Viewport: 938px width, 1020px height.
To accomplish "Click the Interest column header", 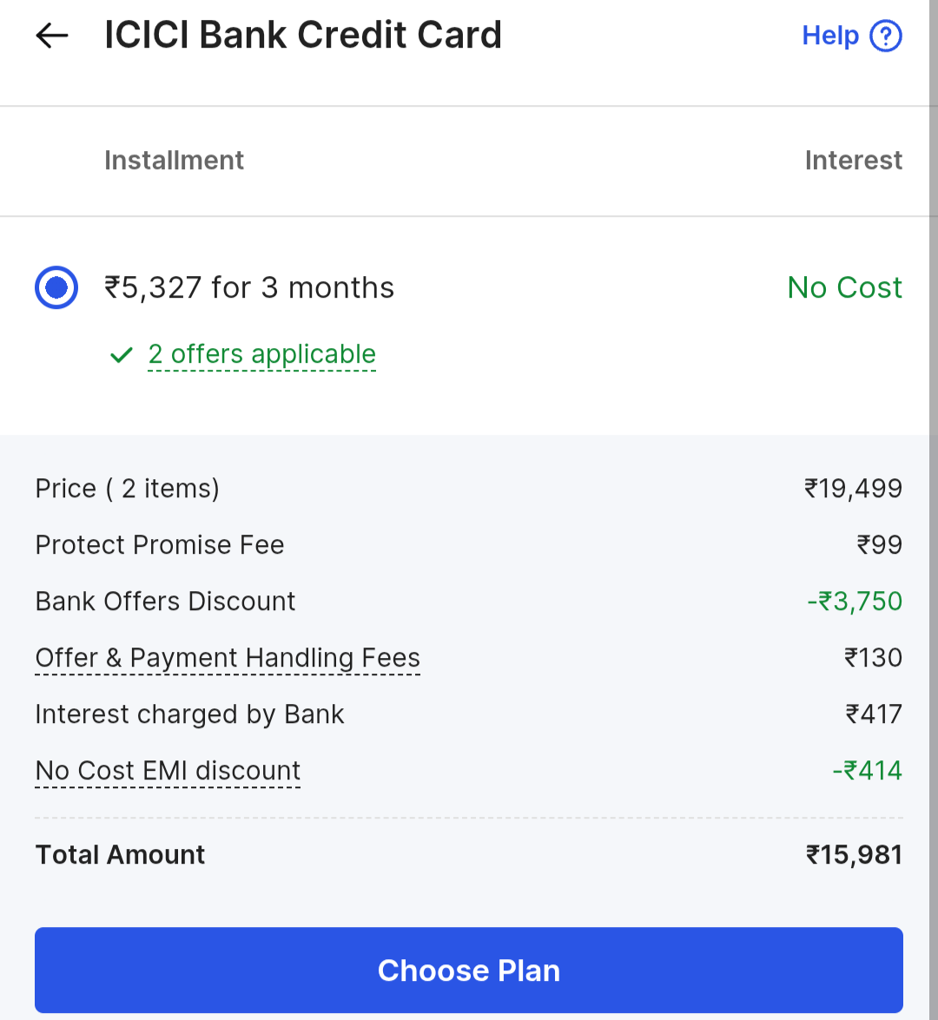I will click(x=854, y=161).
